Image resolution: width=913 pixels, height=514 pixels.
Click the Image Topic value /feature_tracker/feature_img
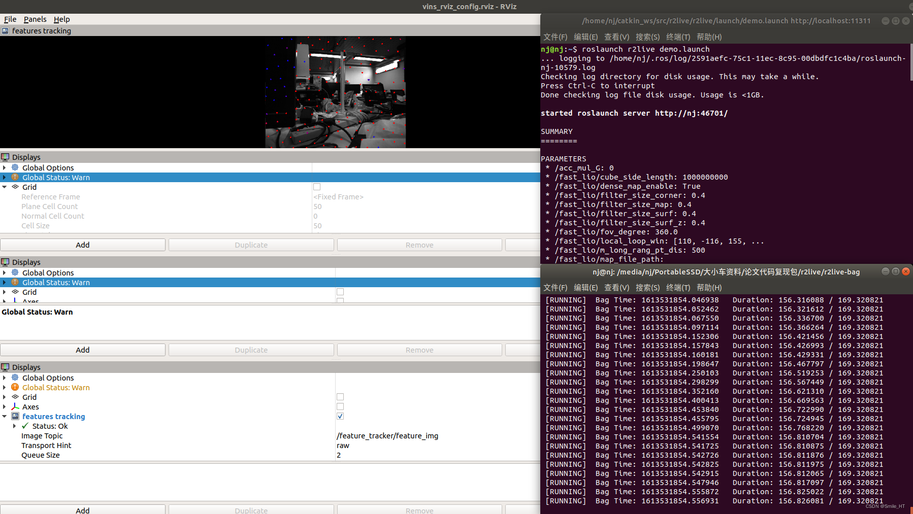coord(387,435)
